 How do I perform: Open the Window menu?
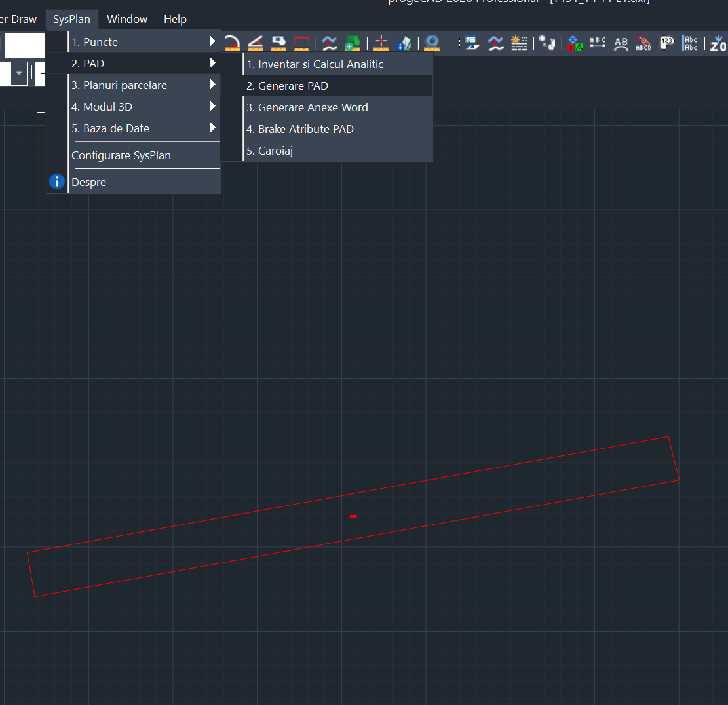pyautogui.click(x=127, y=19)
